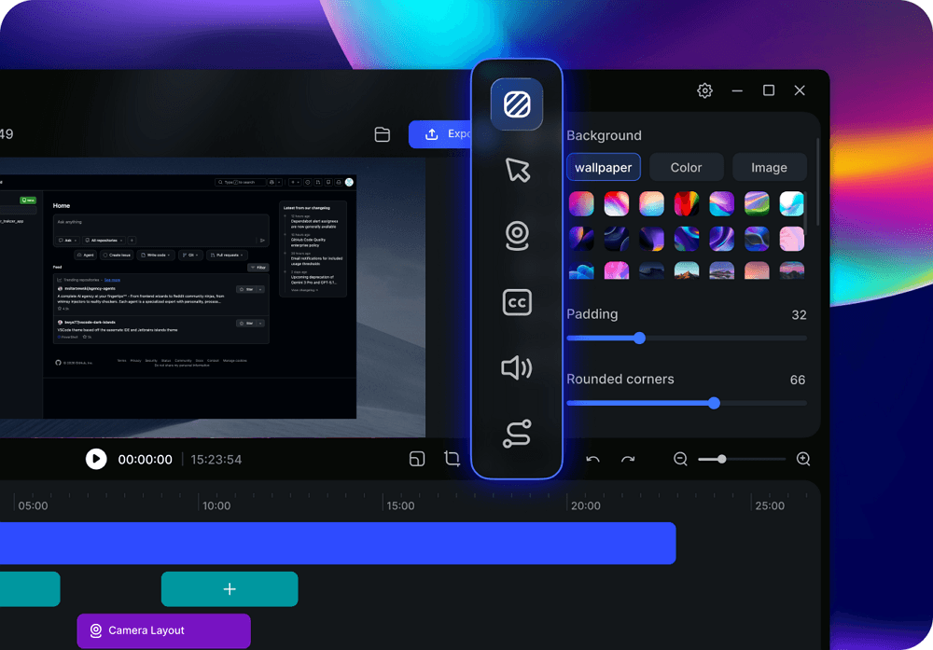The height and width of the screenshot is (650, 933).
Task: Click the Camera Layout clip label
Action: pyautogui.click(x=163, y=631)
